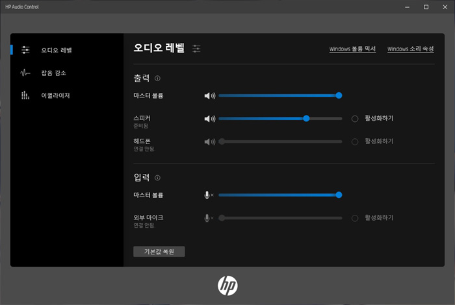Mute the 스피커 speaker icon
The width and height of the screenshot is (455, 305).
tap(210, 119)
